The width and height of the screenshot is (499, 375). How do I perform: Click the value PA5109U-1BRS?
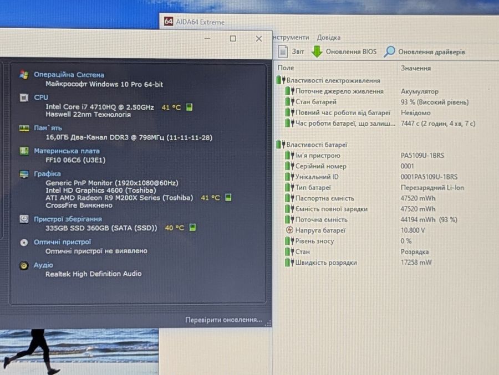pos(422,156)
